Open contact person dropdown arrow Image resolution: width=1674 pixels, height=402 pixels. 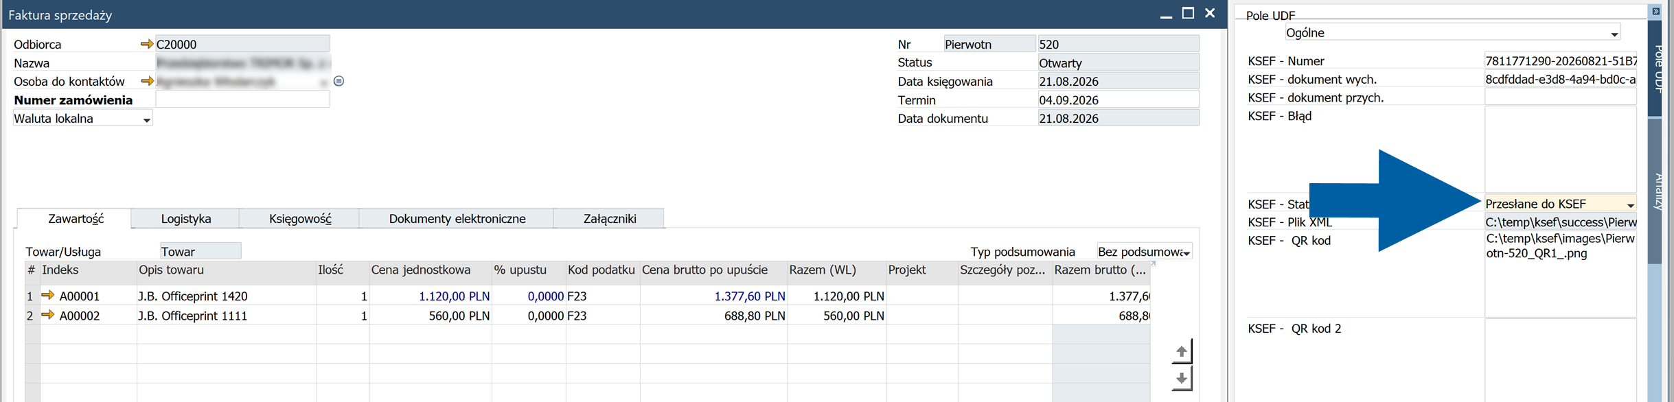[x=323, y=82]
